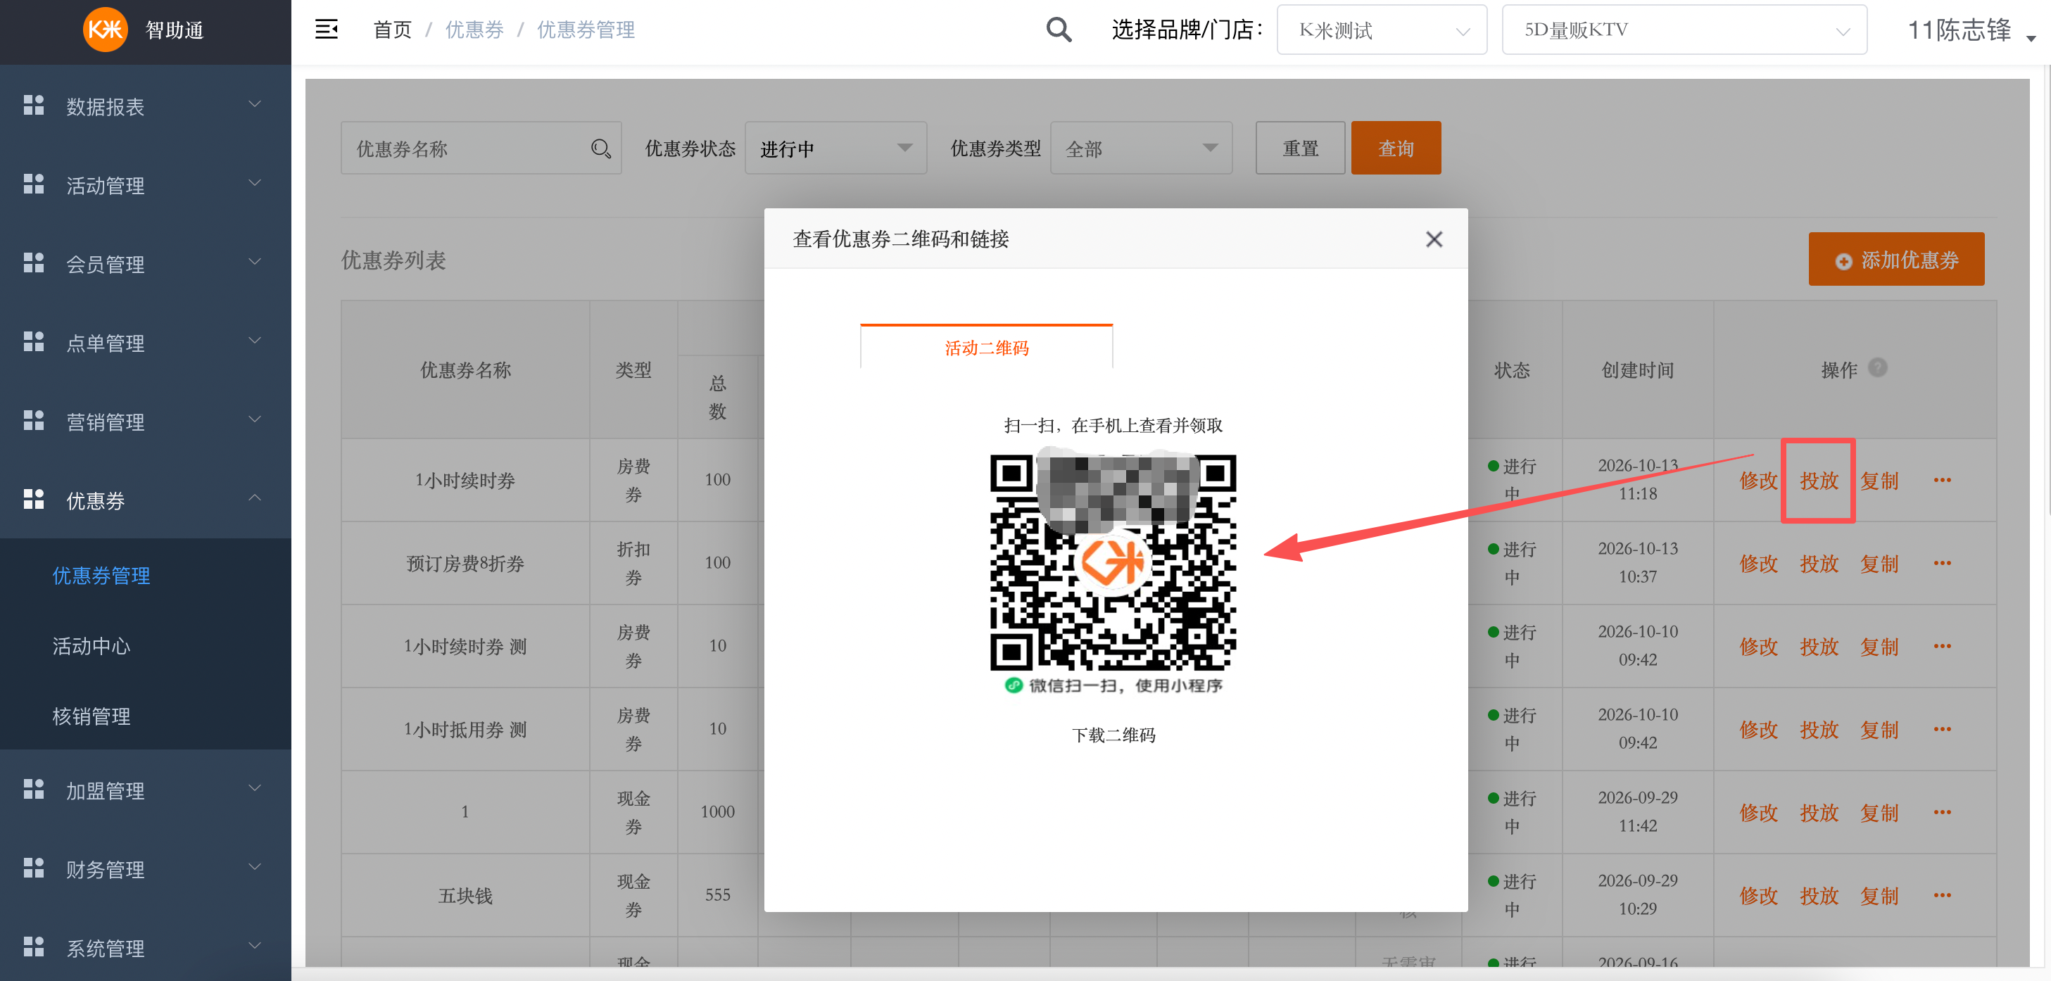This screenshot has width=2051, height=981.
Task: Expand the 点单管理 sidebar menu
Action: (x=145, y=343)
